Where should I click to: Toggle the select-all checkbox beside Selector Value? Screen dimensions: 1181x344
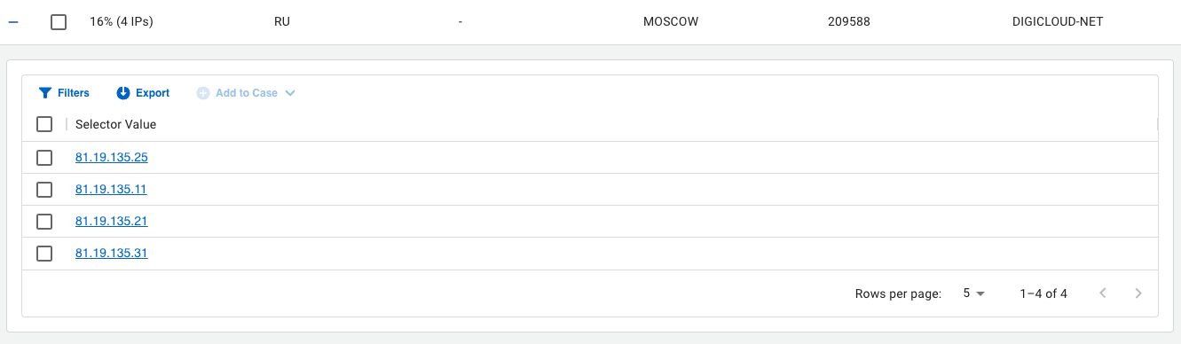pos(44,125)
